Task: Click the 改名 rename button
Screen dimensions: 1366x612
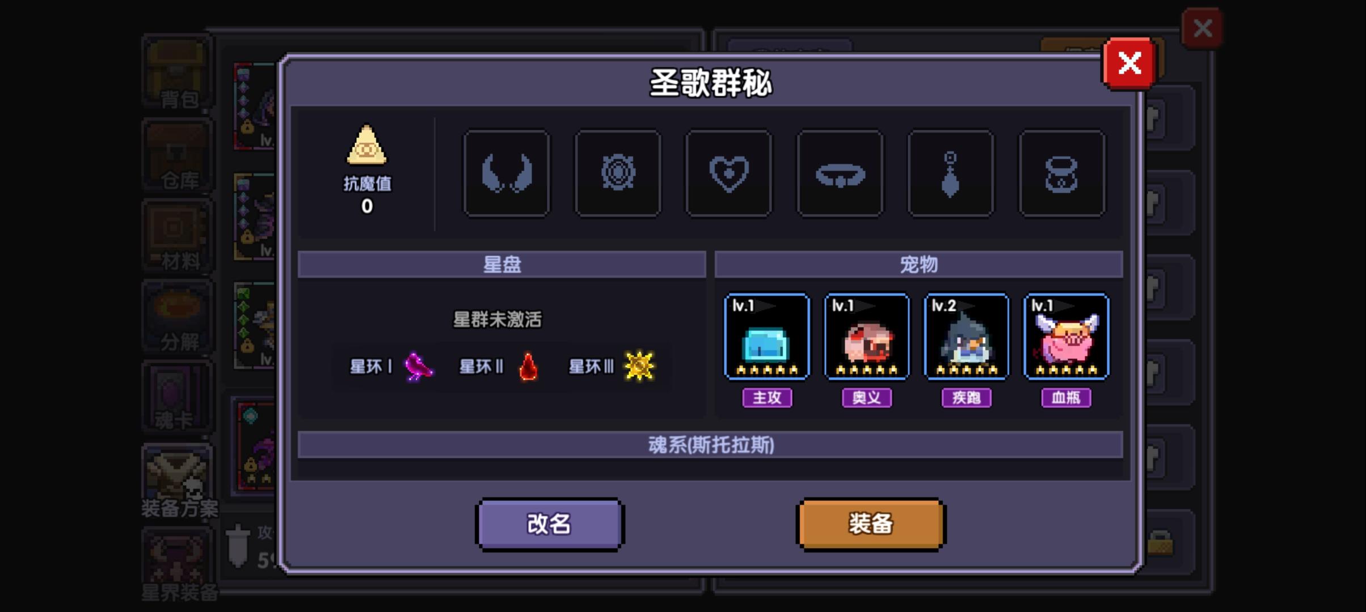Action: [x=550, y=524]
